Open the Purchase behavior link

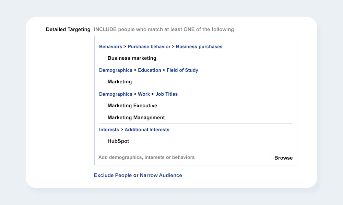click(149, 46)
